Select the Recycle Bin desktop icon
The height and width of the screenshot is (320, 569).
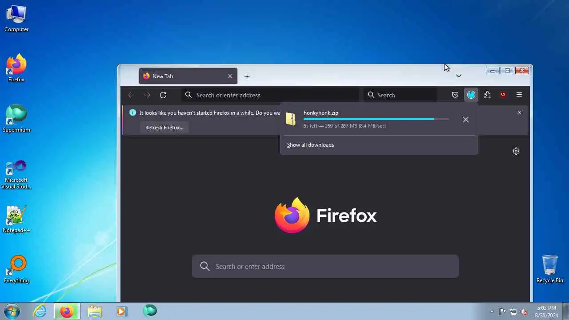[x=550, y=269]
